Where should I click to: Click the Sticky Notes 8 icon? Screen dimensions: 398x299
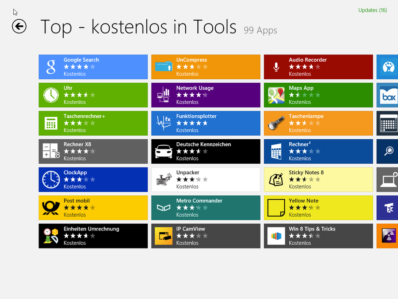click(x=276, y=179)
